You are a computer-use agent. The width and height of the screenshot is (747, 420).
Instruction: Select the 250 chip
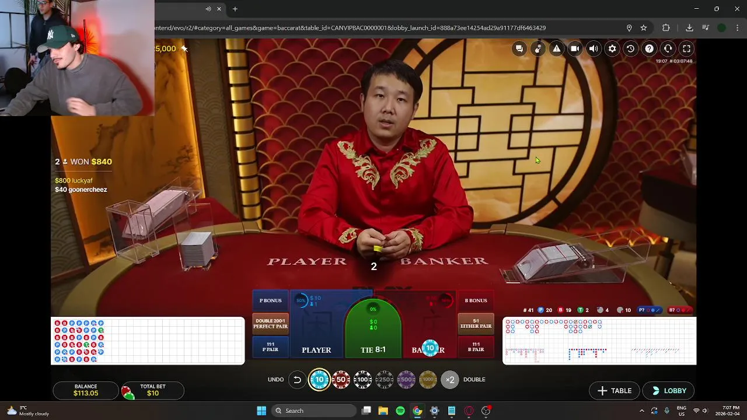(385, 380)
